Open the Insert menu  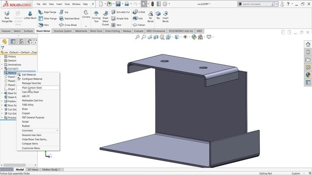pyautogui.click(x=59, y=4)
